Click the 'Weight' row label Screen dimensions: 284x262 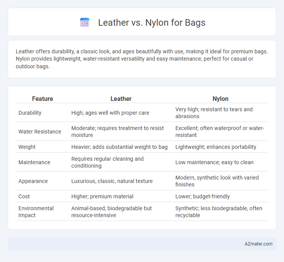click(27, 147)
